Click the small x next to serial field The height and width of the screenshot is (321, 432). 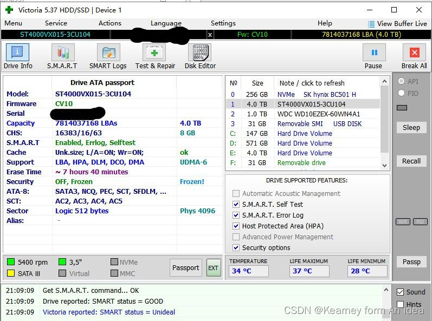[210, 35]
